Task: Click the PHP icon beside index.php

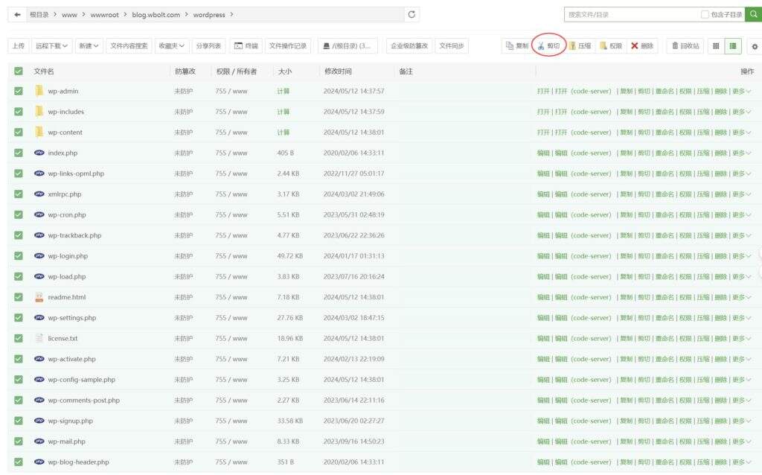Action: 39,153
